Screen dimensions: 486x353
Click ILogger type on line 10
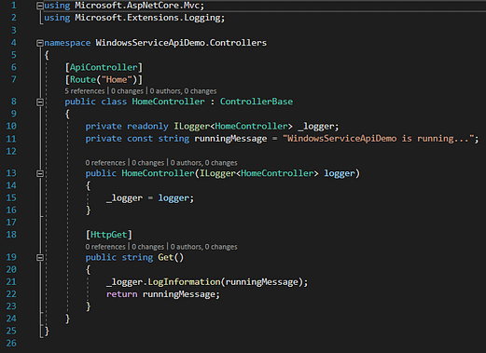point(191,127)
